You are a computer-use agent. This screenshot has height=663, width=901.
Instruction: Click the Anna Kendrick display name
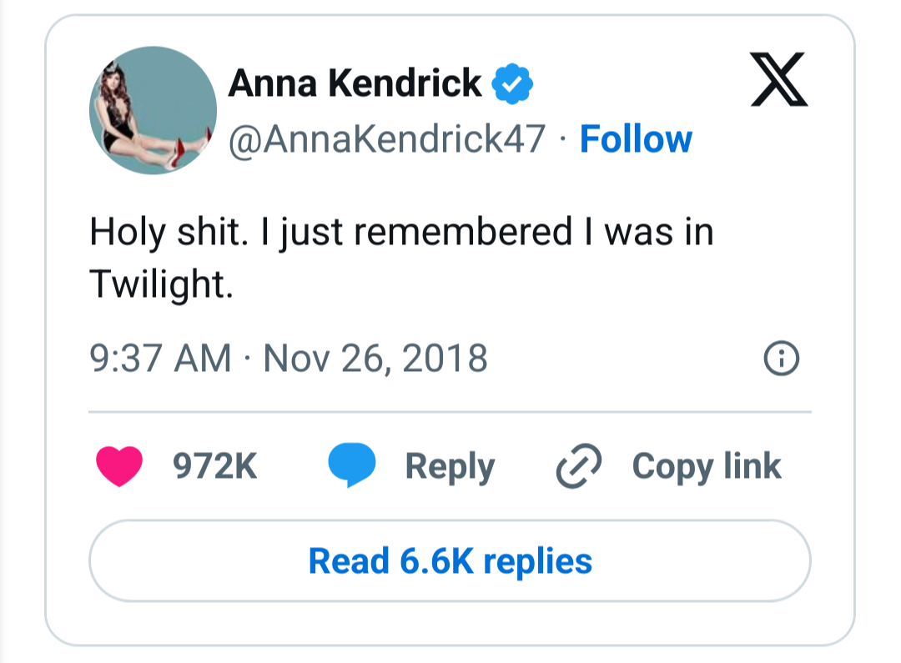355,83
